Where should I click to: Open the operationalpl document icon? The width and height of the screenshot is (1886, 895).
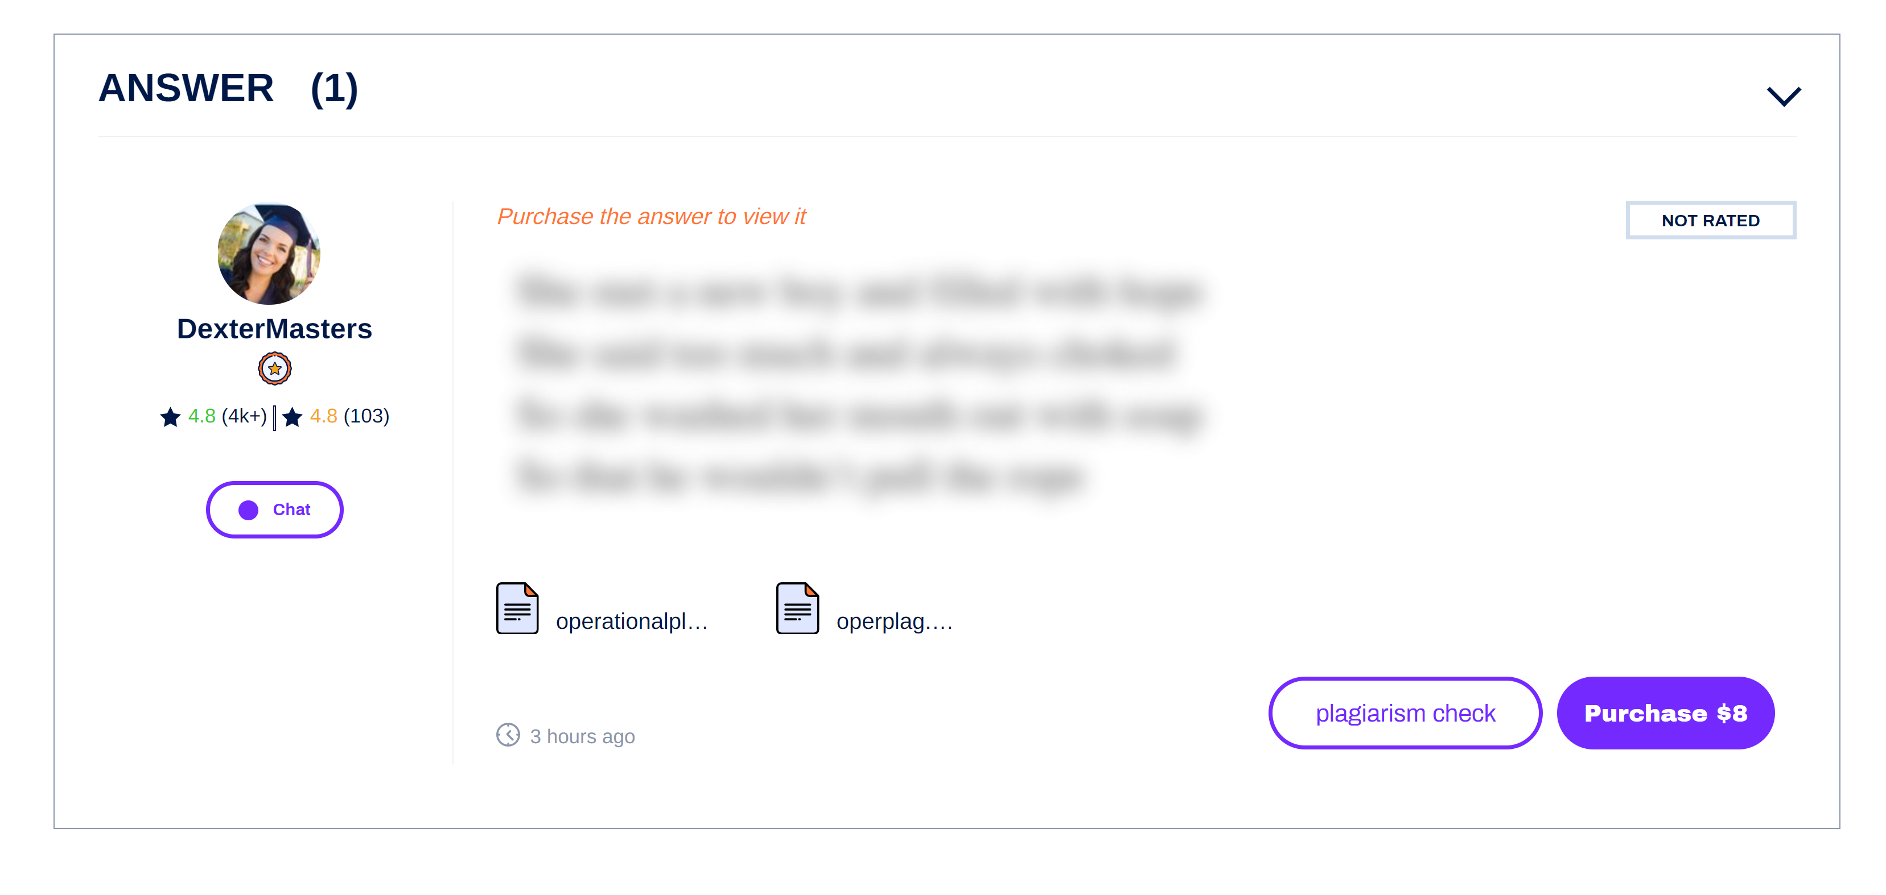click(x=517, y=608)
